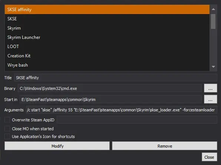The width and height of the screenshot is (221, 165).
Task: Click the Remove button
Action: tap(165, 146)
